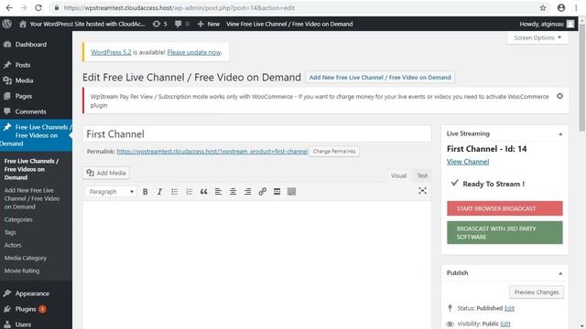Switch editor to Text tab

(x=422, y=175)
